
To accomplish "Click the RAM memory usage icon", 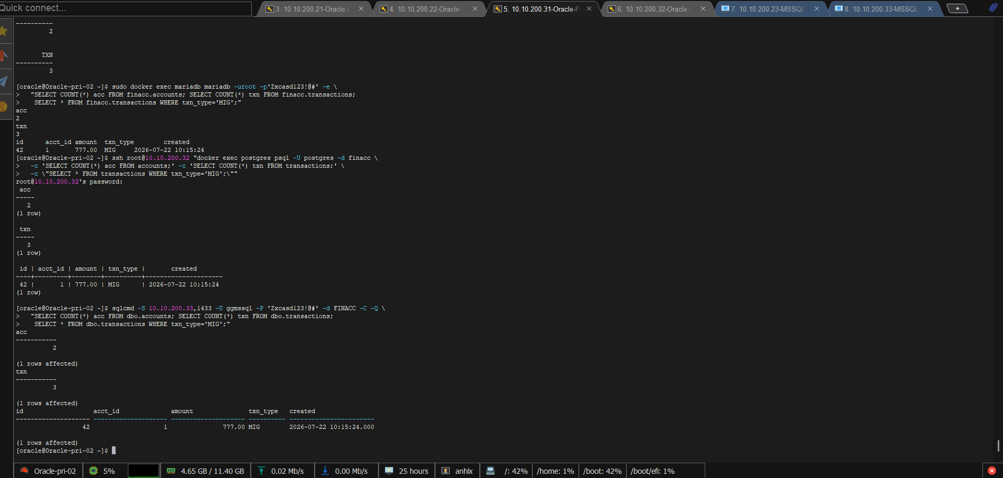I will [171, 471].
